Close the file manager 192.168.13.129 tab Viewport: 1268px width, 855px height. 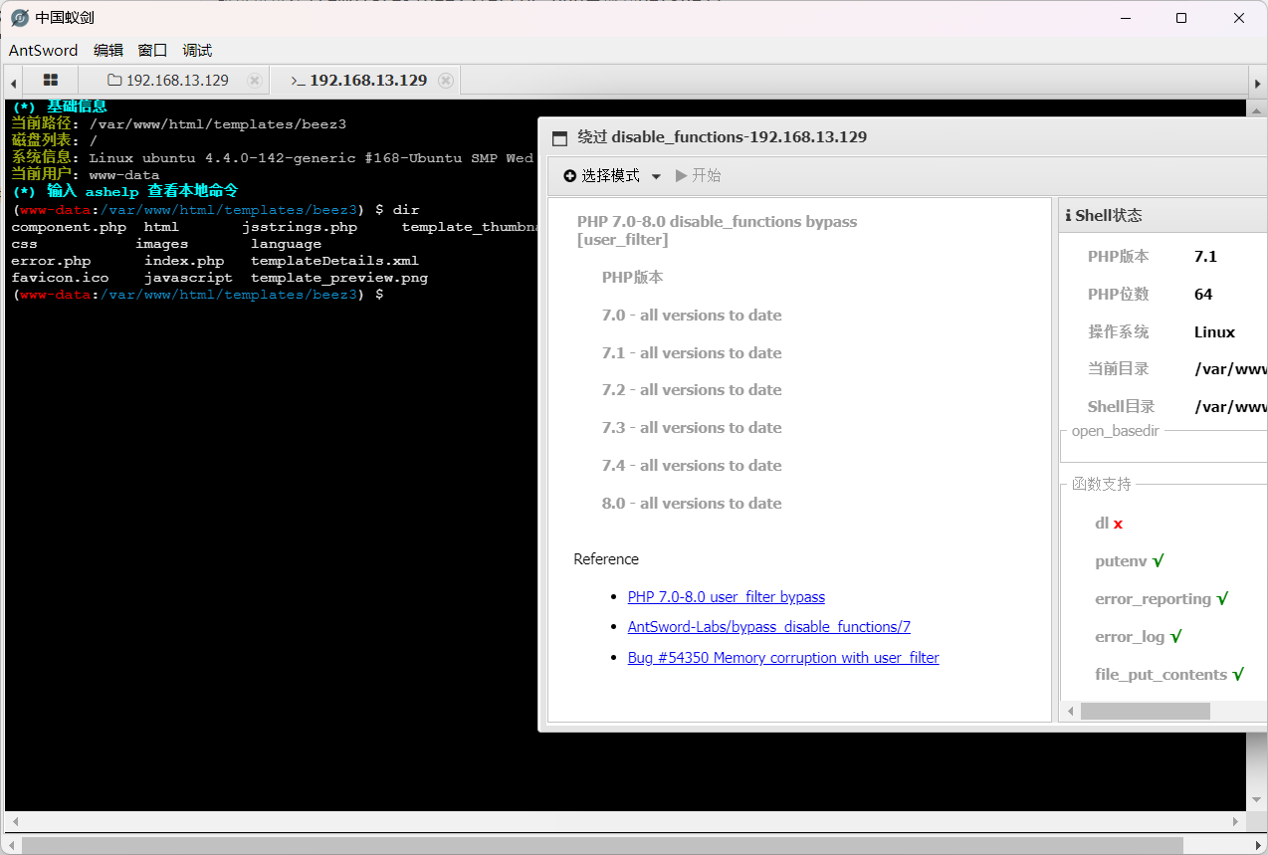click(254, 81)
